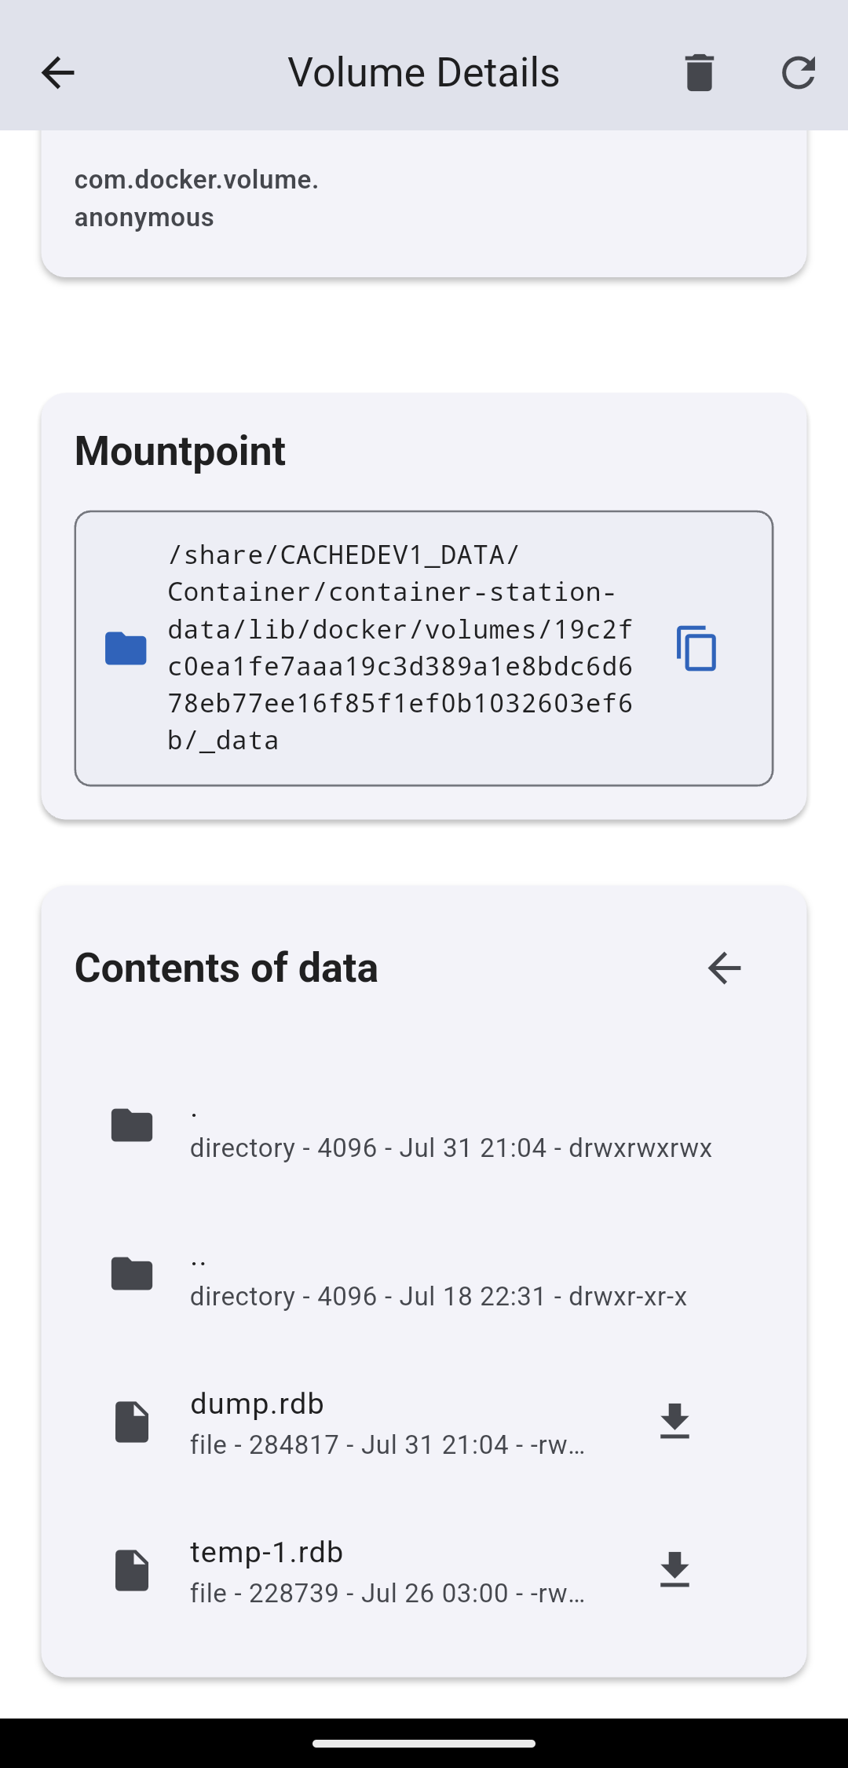This screenshot has height=1768, width=848.
Task: Go up a directory via the contents back arrow
Action: point(724,968)
